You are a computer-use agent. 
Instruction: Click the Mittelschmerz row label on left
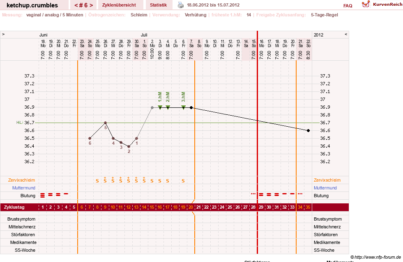[x=22, y=227]
